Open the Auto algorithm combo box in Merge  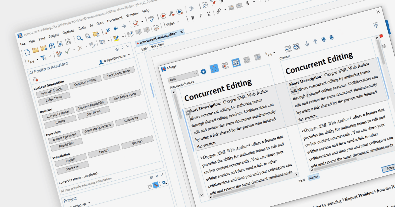click(x=183, y=77)
